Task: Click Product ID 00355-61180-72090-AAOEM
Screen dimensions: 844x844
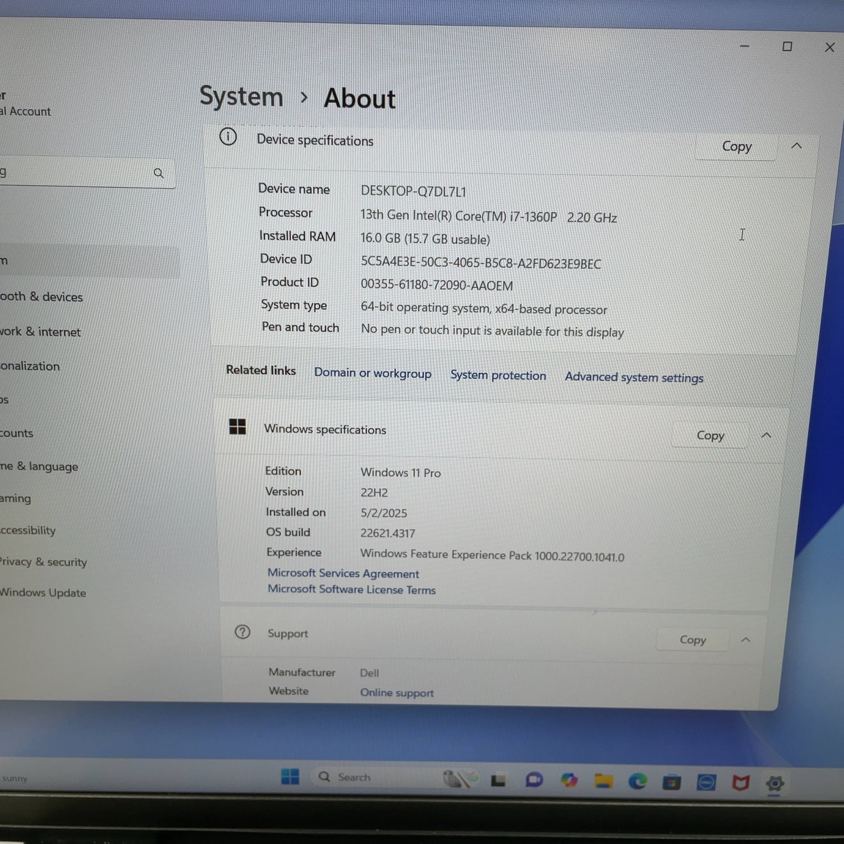Action: (x=437, y=286)
